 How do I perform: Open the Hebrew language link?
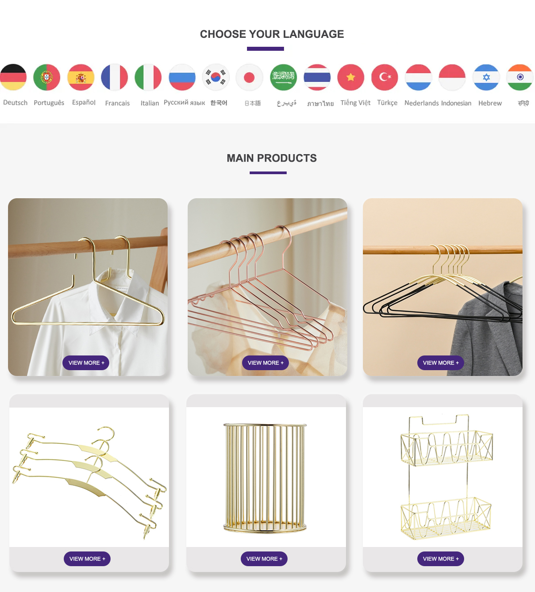[490, 103]
